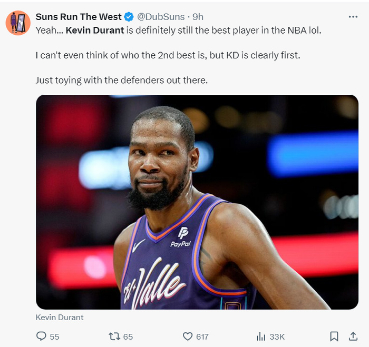Click the reply count of 55

click(54, 336)
